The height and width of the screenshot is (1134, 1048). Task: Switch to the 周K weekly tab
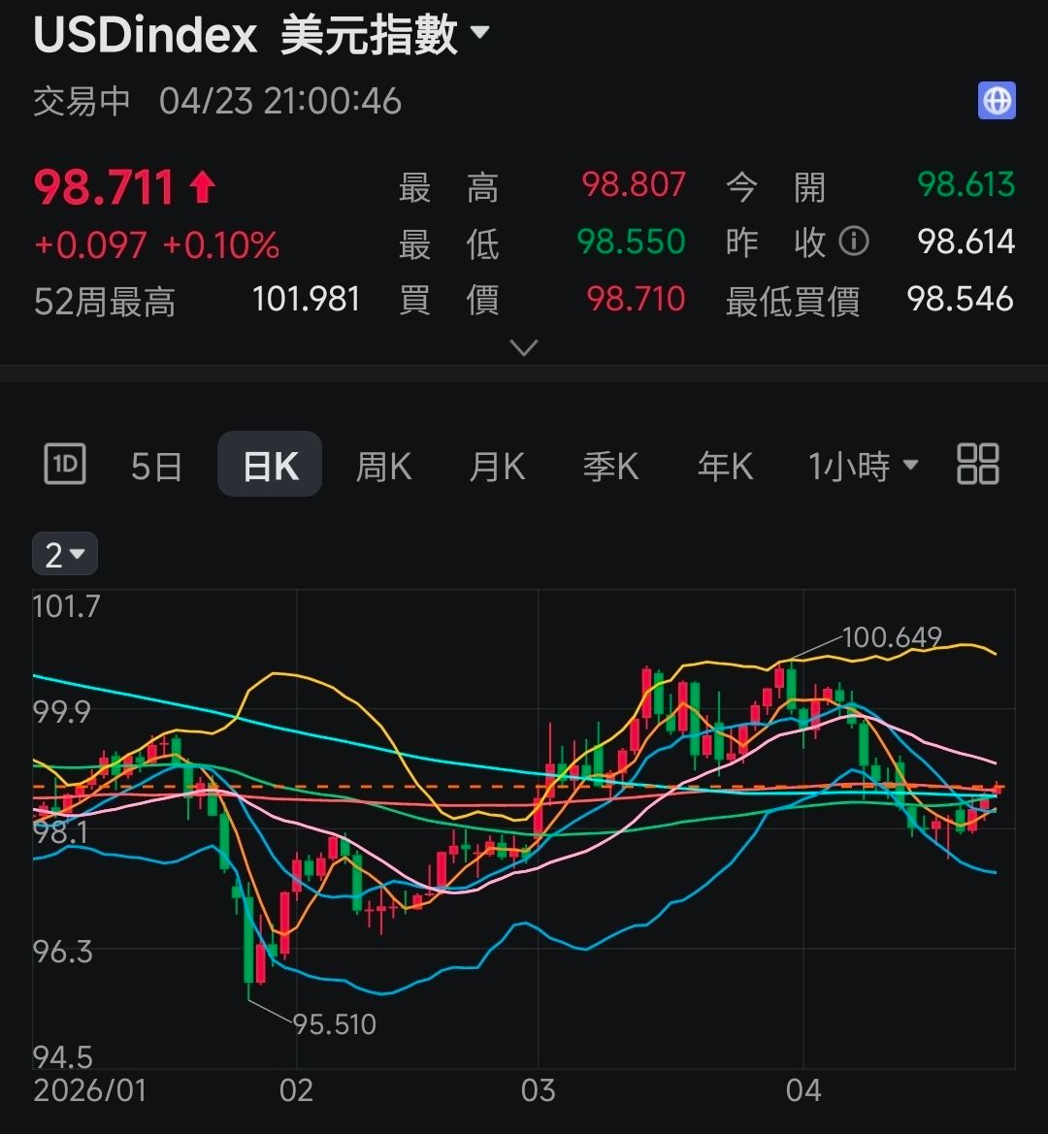tap(383, 467)
